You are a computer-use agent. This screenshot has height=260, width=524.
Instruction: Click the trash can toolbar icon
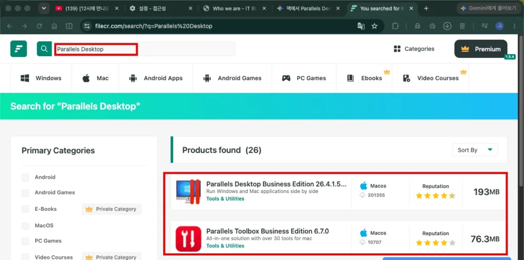click(462, 26)
